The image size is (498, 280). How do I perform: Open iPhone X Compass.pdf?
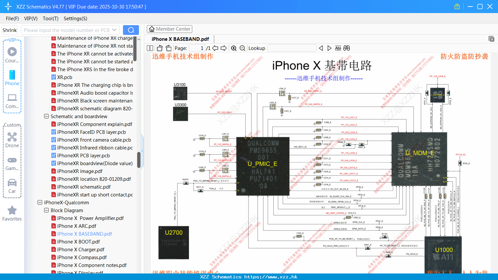[x=82, y=257]
